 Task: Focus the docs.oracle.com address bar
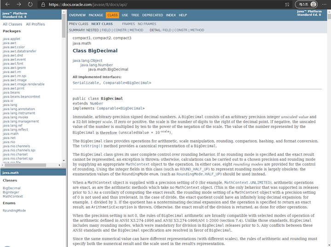tap(165, 5)
